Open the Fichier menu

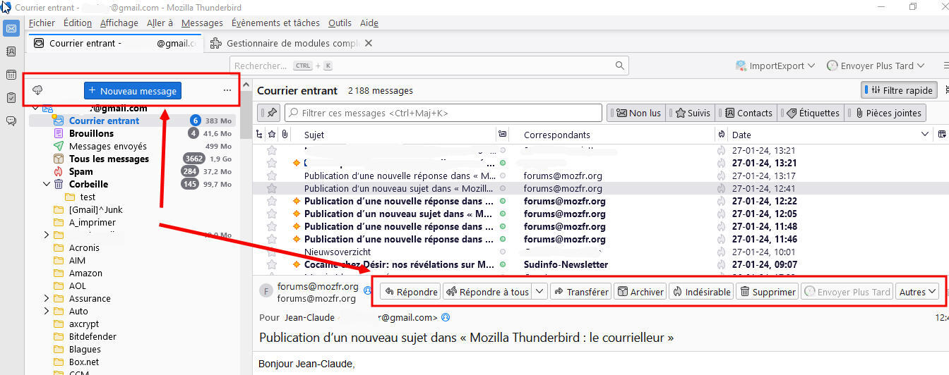(x=42, y=23)
